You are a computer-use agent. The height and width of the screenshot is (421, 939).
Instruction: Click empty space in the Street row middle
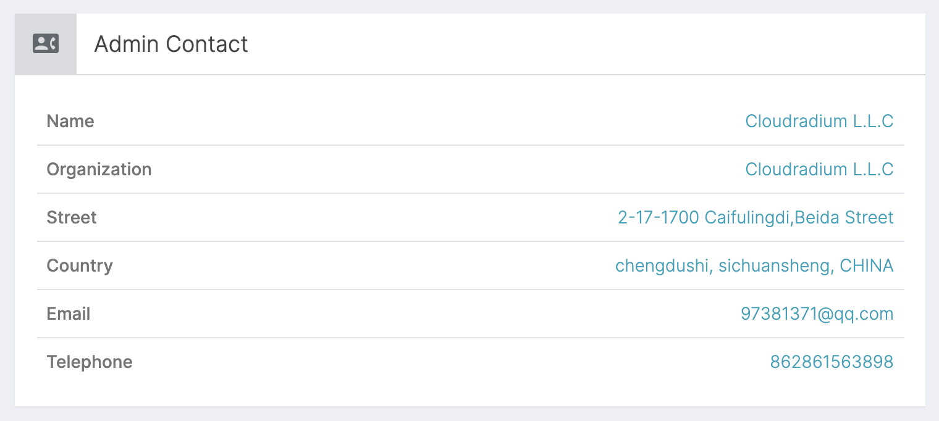(x=357, y=217)
